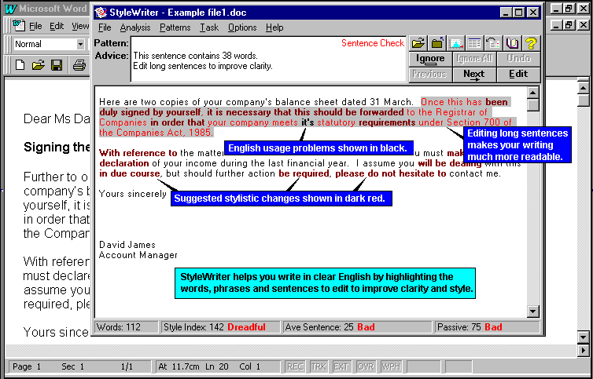This screenshot has height=379, width=593.
Task: Click the closed folder return icon in StyleWriter
Action: 437,43
